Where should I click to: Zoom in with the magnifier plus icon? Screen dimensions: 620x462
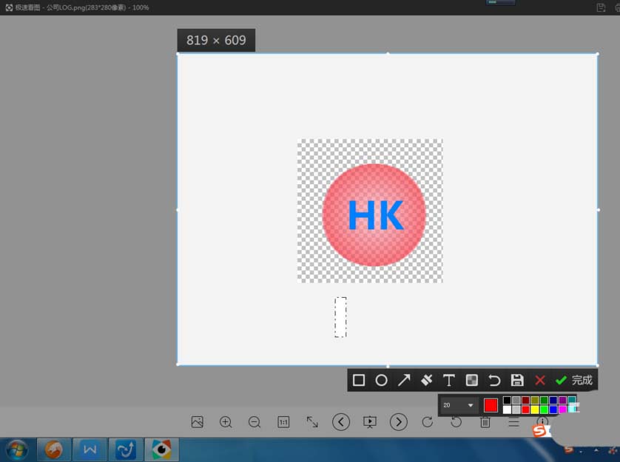pos(226,422)
